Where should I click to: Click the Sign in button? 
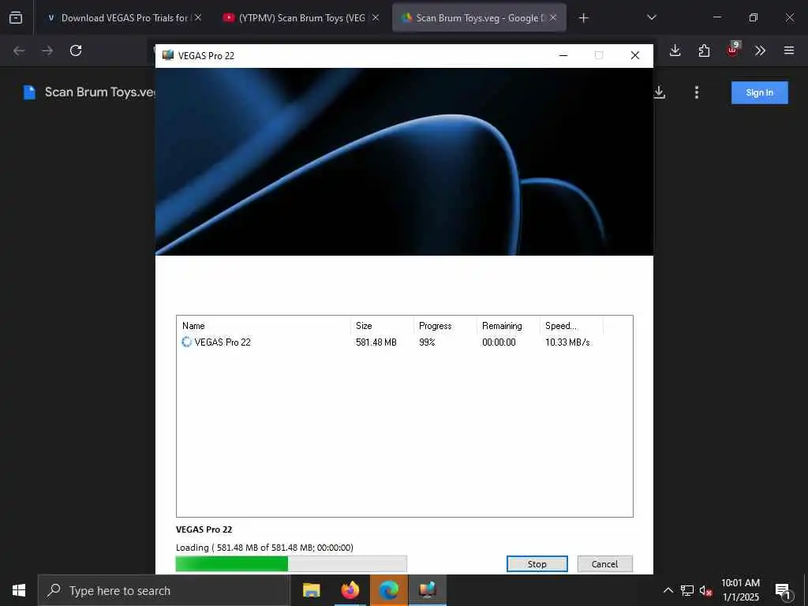[x=760, y=93]
